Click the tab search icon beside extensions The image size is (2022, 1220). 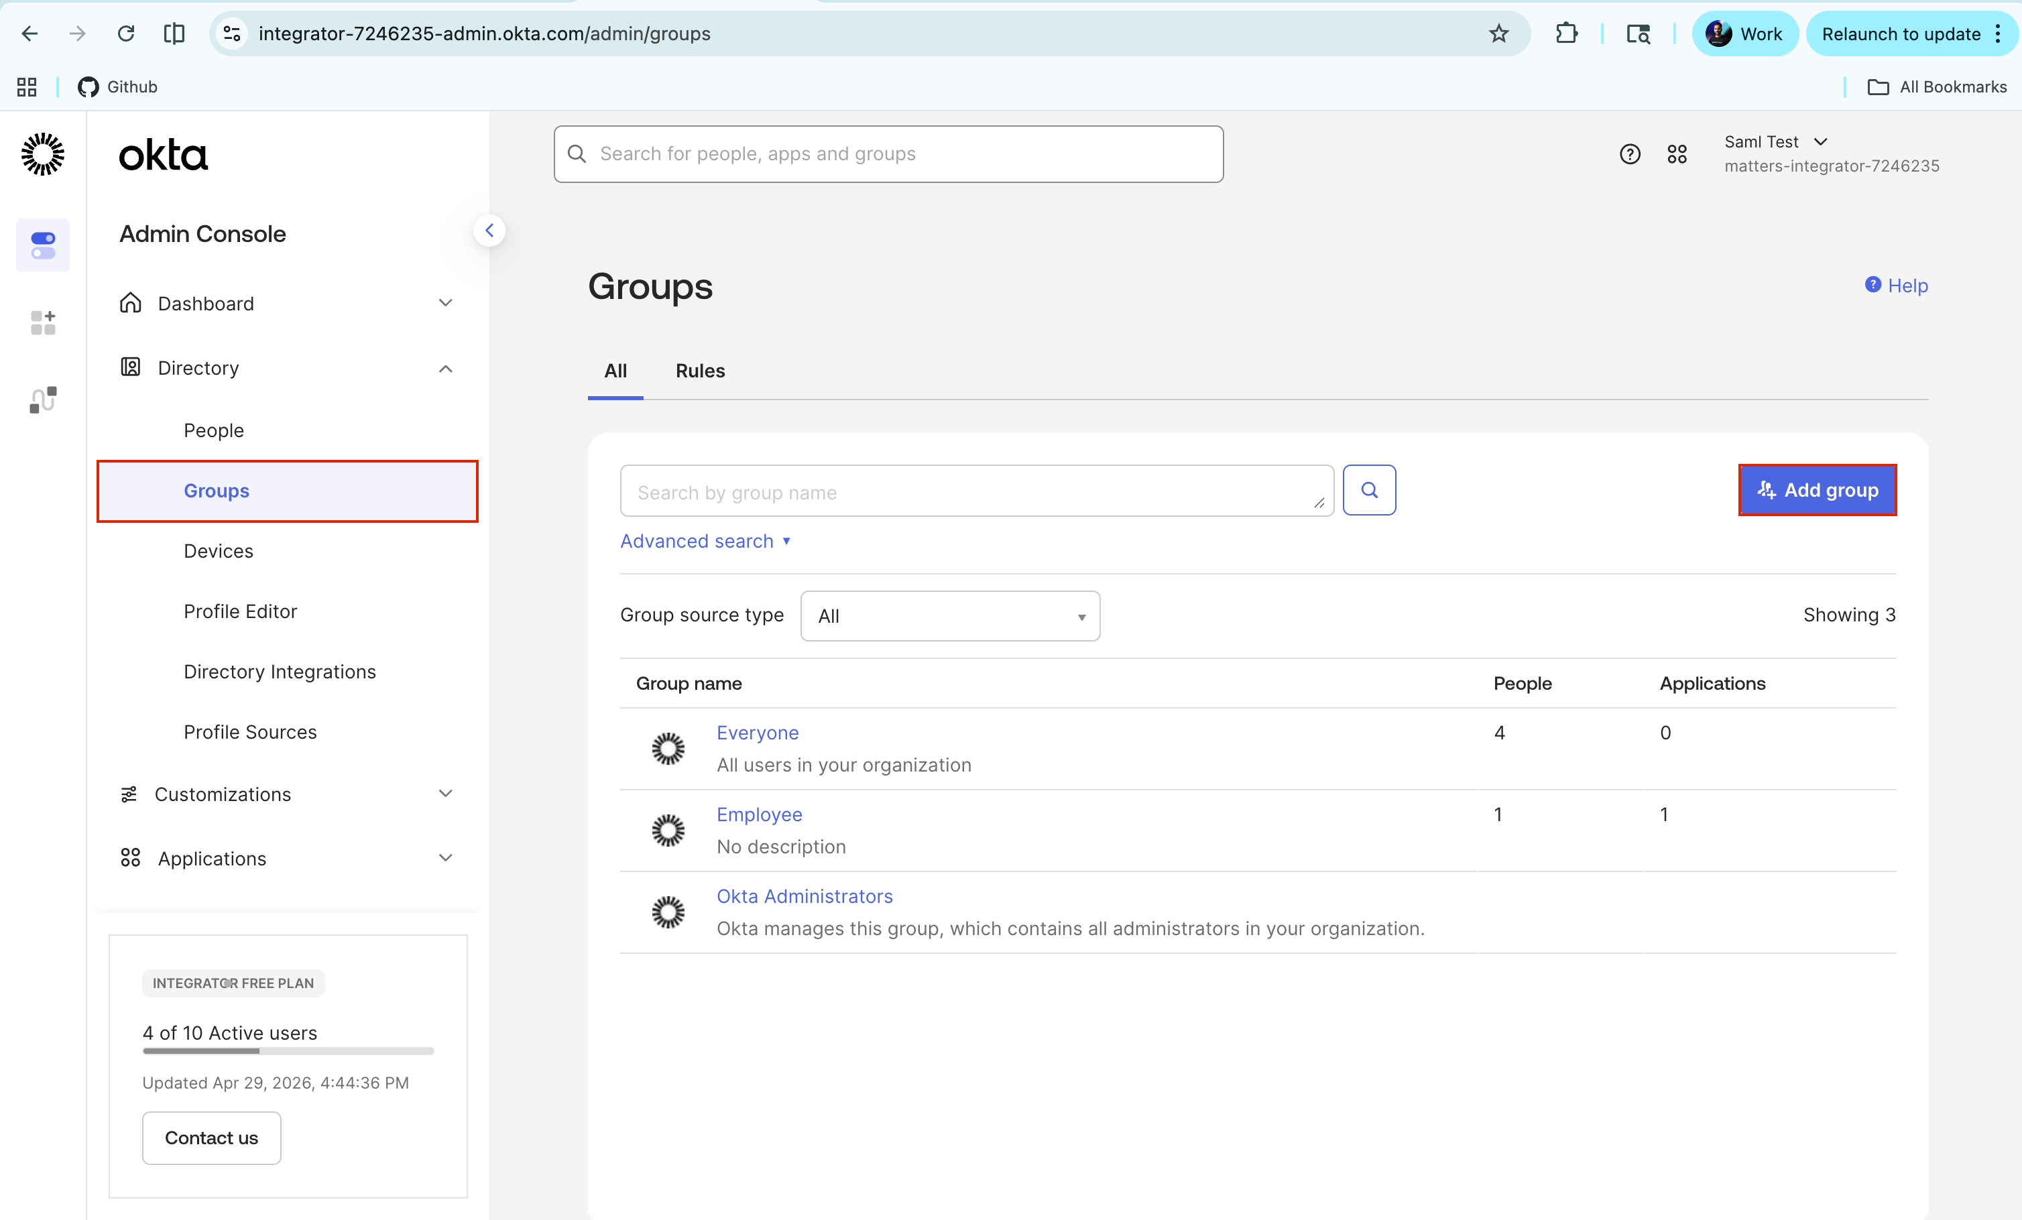pyautogui.click(x=1638, y=34)
